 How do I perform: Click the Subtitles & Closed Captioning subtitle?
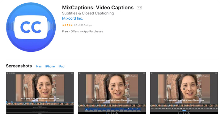88,13
